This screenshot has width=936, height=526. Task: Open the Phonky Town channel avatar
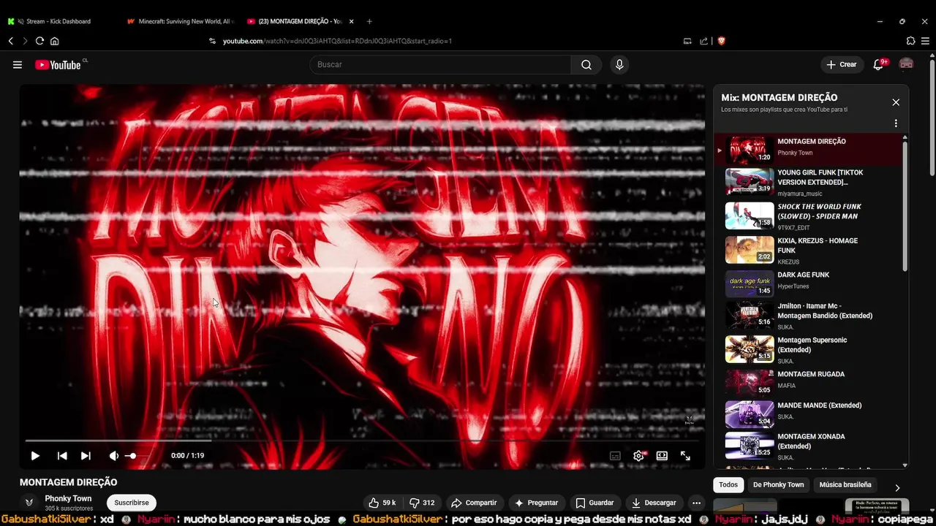point(29,502)
